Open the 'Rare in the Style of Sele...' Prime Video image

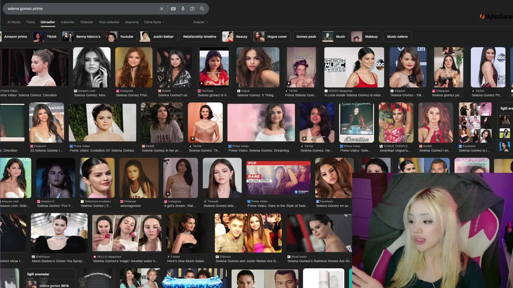click(279, 178)
